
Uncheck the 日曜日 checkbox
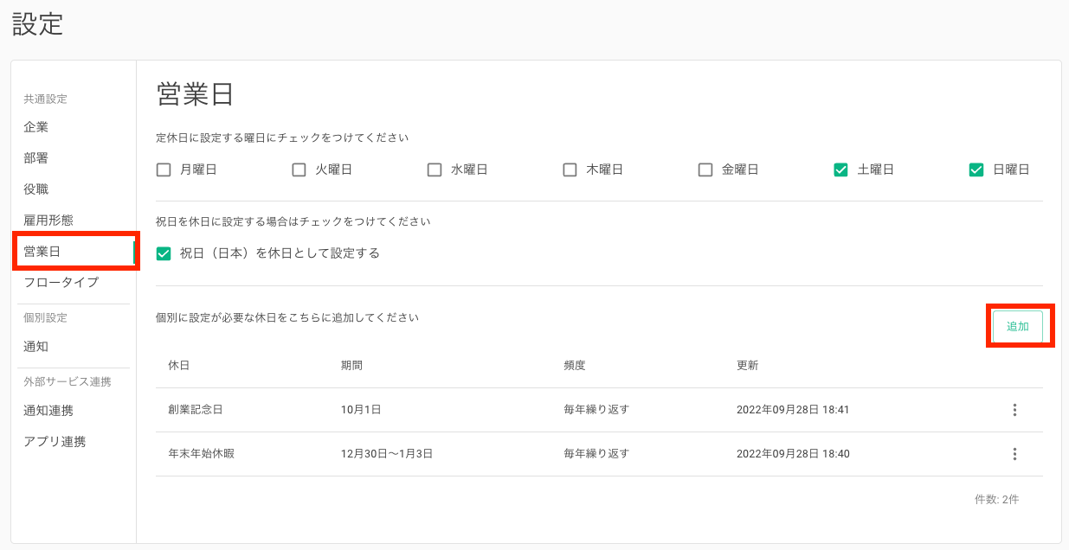point(976,170)
